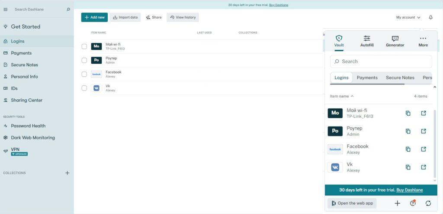This screenshot has height=214, width=443.
Task: Open Password Health tool
Action: coord(37,126)
